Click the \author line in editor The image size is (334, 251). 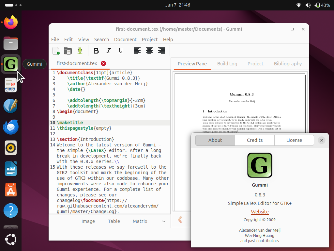108,84
